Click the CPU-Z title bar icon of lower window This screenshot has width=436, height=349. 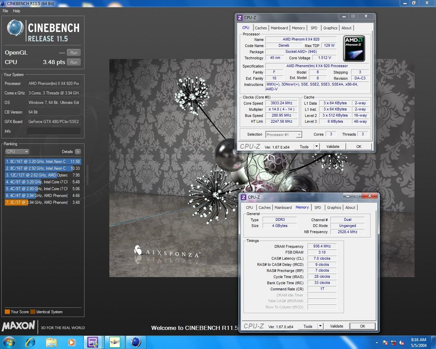[x=244, y=197]
